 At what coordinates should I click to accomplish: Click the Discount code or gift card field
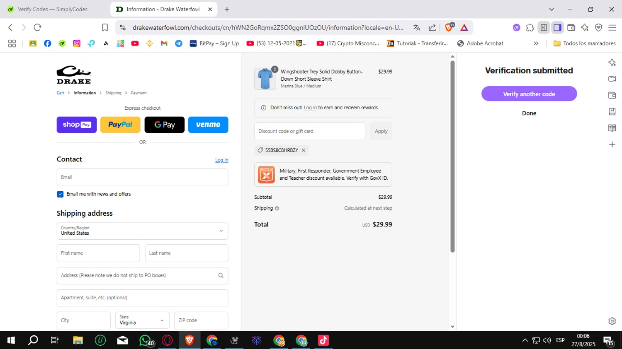(310, 131)
